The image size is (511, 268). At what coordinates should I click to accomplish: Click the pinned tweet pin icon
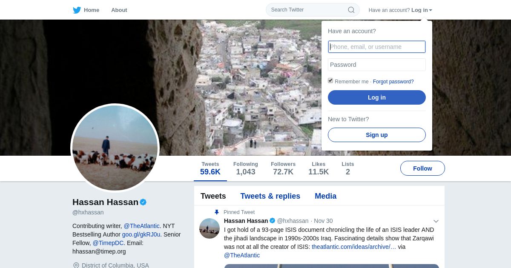click(216, 212)
